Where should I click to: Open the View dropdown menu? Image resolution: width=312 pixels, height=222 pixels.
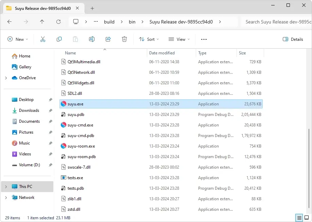[x=179, y=39]
